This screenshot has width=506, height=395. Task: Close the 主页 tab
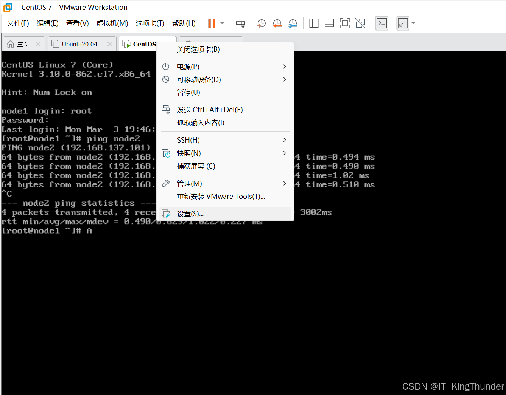[38, 44]
